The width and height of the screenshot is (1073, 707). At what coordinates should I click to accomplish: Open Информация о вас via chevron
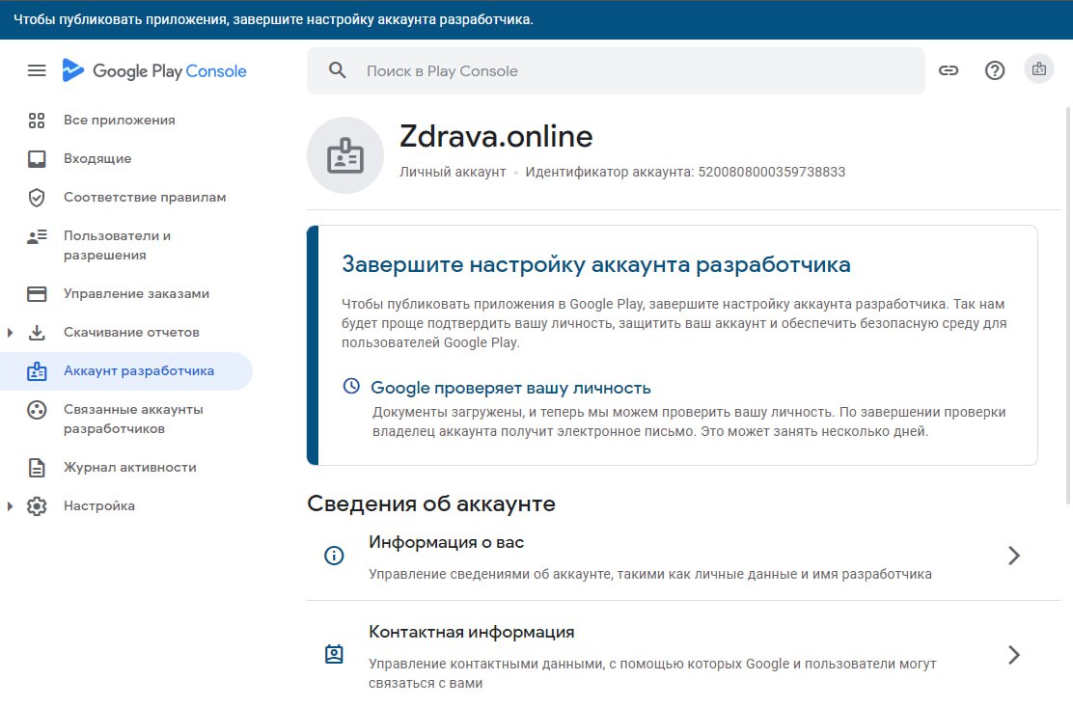(1014, 556)
